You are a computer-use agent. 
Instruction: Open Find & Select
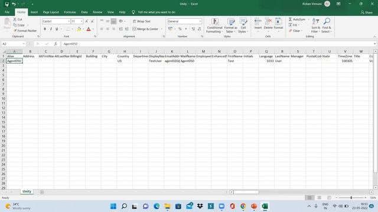click(327, 25)
